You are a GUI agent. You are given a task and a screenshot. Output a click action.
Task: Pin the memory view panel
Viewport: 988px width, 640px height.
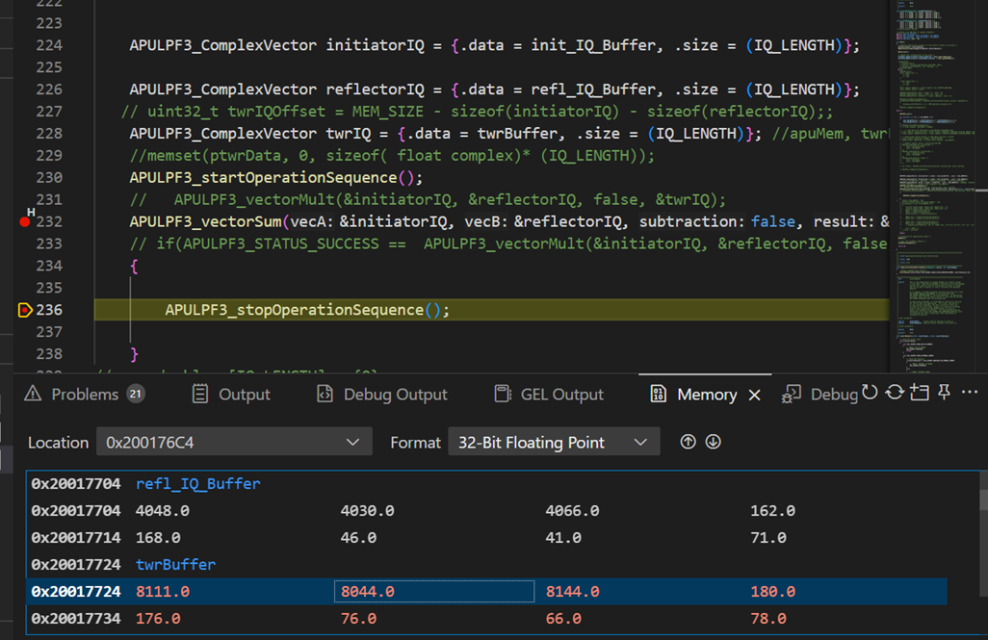pos(944,393)
